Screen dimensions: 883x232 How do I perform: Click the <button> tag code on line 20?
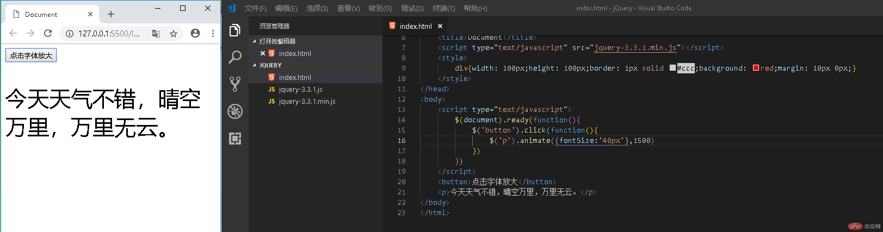[497, 182]
